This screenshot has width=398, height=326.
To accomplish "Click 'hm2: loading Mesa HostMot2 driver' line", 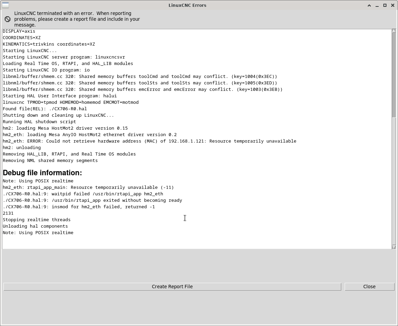I will pyautogui.click(x=65, y=128).
